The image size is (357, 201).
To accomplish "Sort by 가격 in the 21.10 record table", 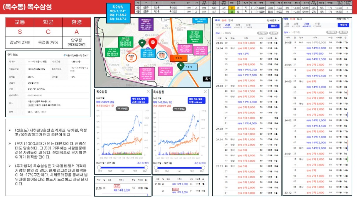I will coord(121,179).
